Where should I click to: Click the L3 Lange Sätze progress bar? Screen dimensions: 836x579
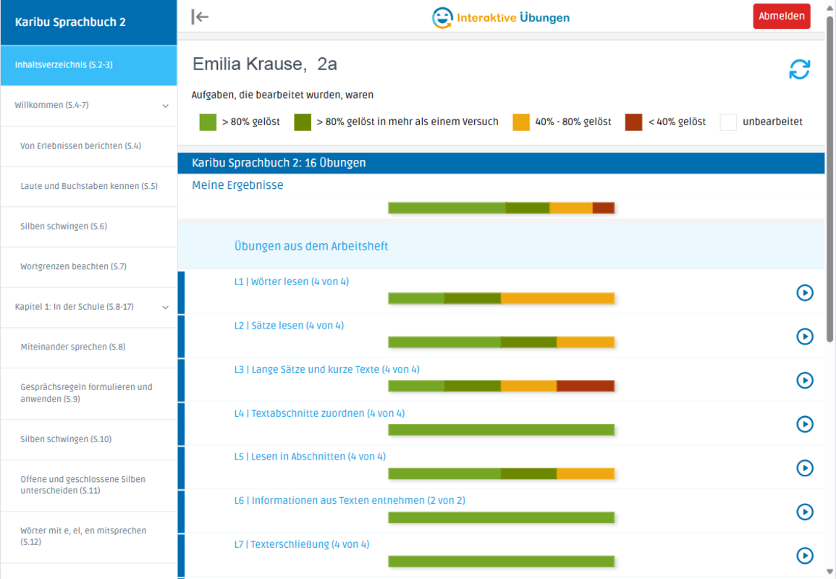coord(501,386)
